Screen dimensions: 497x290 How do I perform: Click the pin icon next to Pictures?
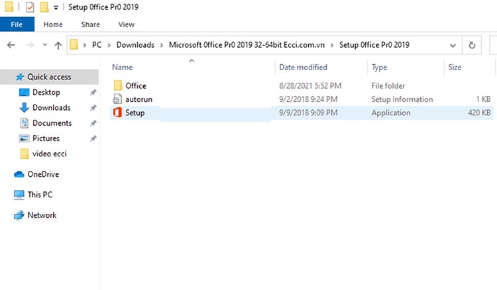(x=93, y=138)
